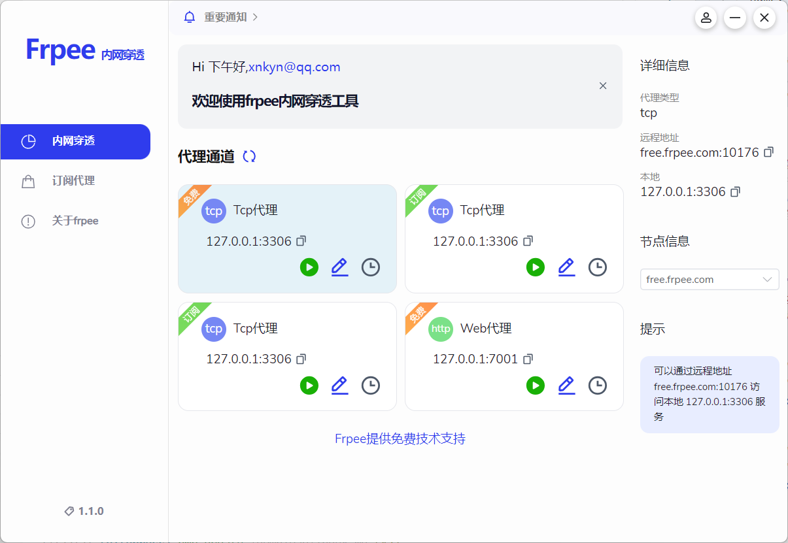The image size is (788, 543).
Task: Start the bottom-left 订阅 Tcp代理 tunnel
Action: click(x=309, y=385)
